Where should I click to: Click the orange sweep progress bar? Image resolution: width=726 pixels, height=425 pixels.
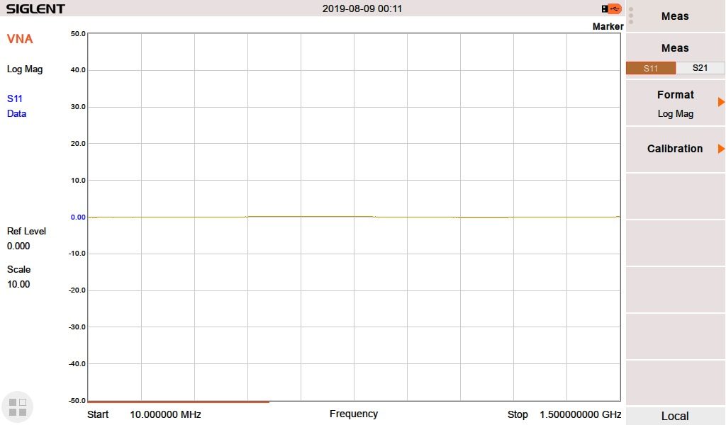(x=178, y=402)
